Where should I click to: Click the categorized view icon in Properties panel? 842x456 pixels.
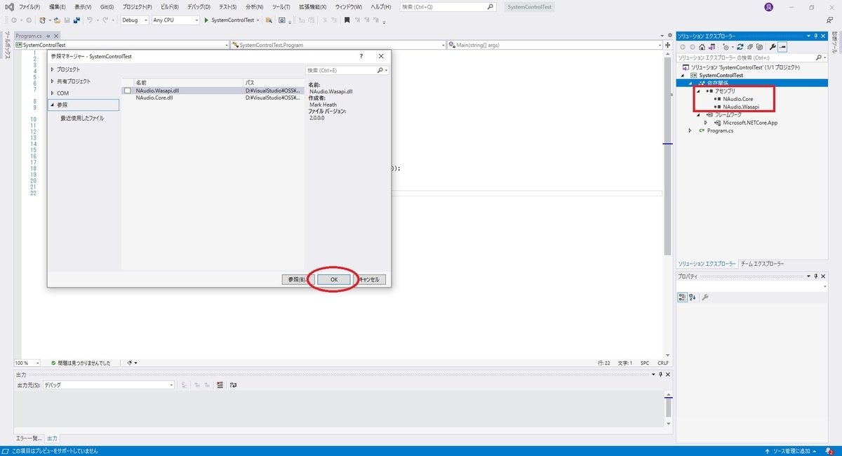coord(682,297)
